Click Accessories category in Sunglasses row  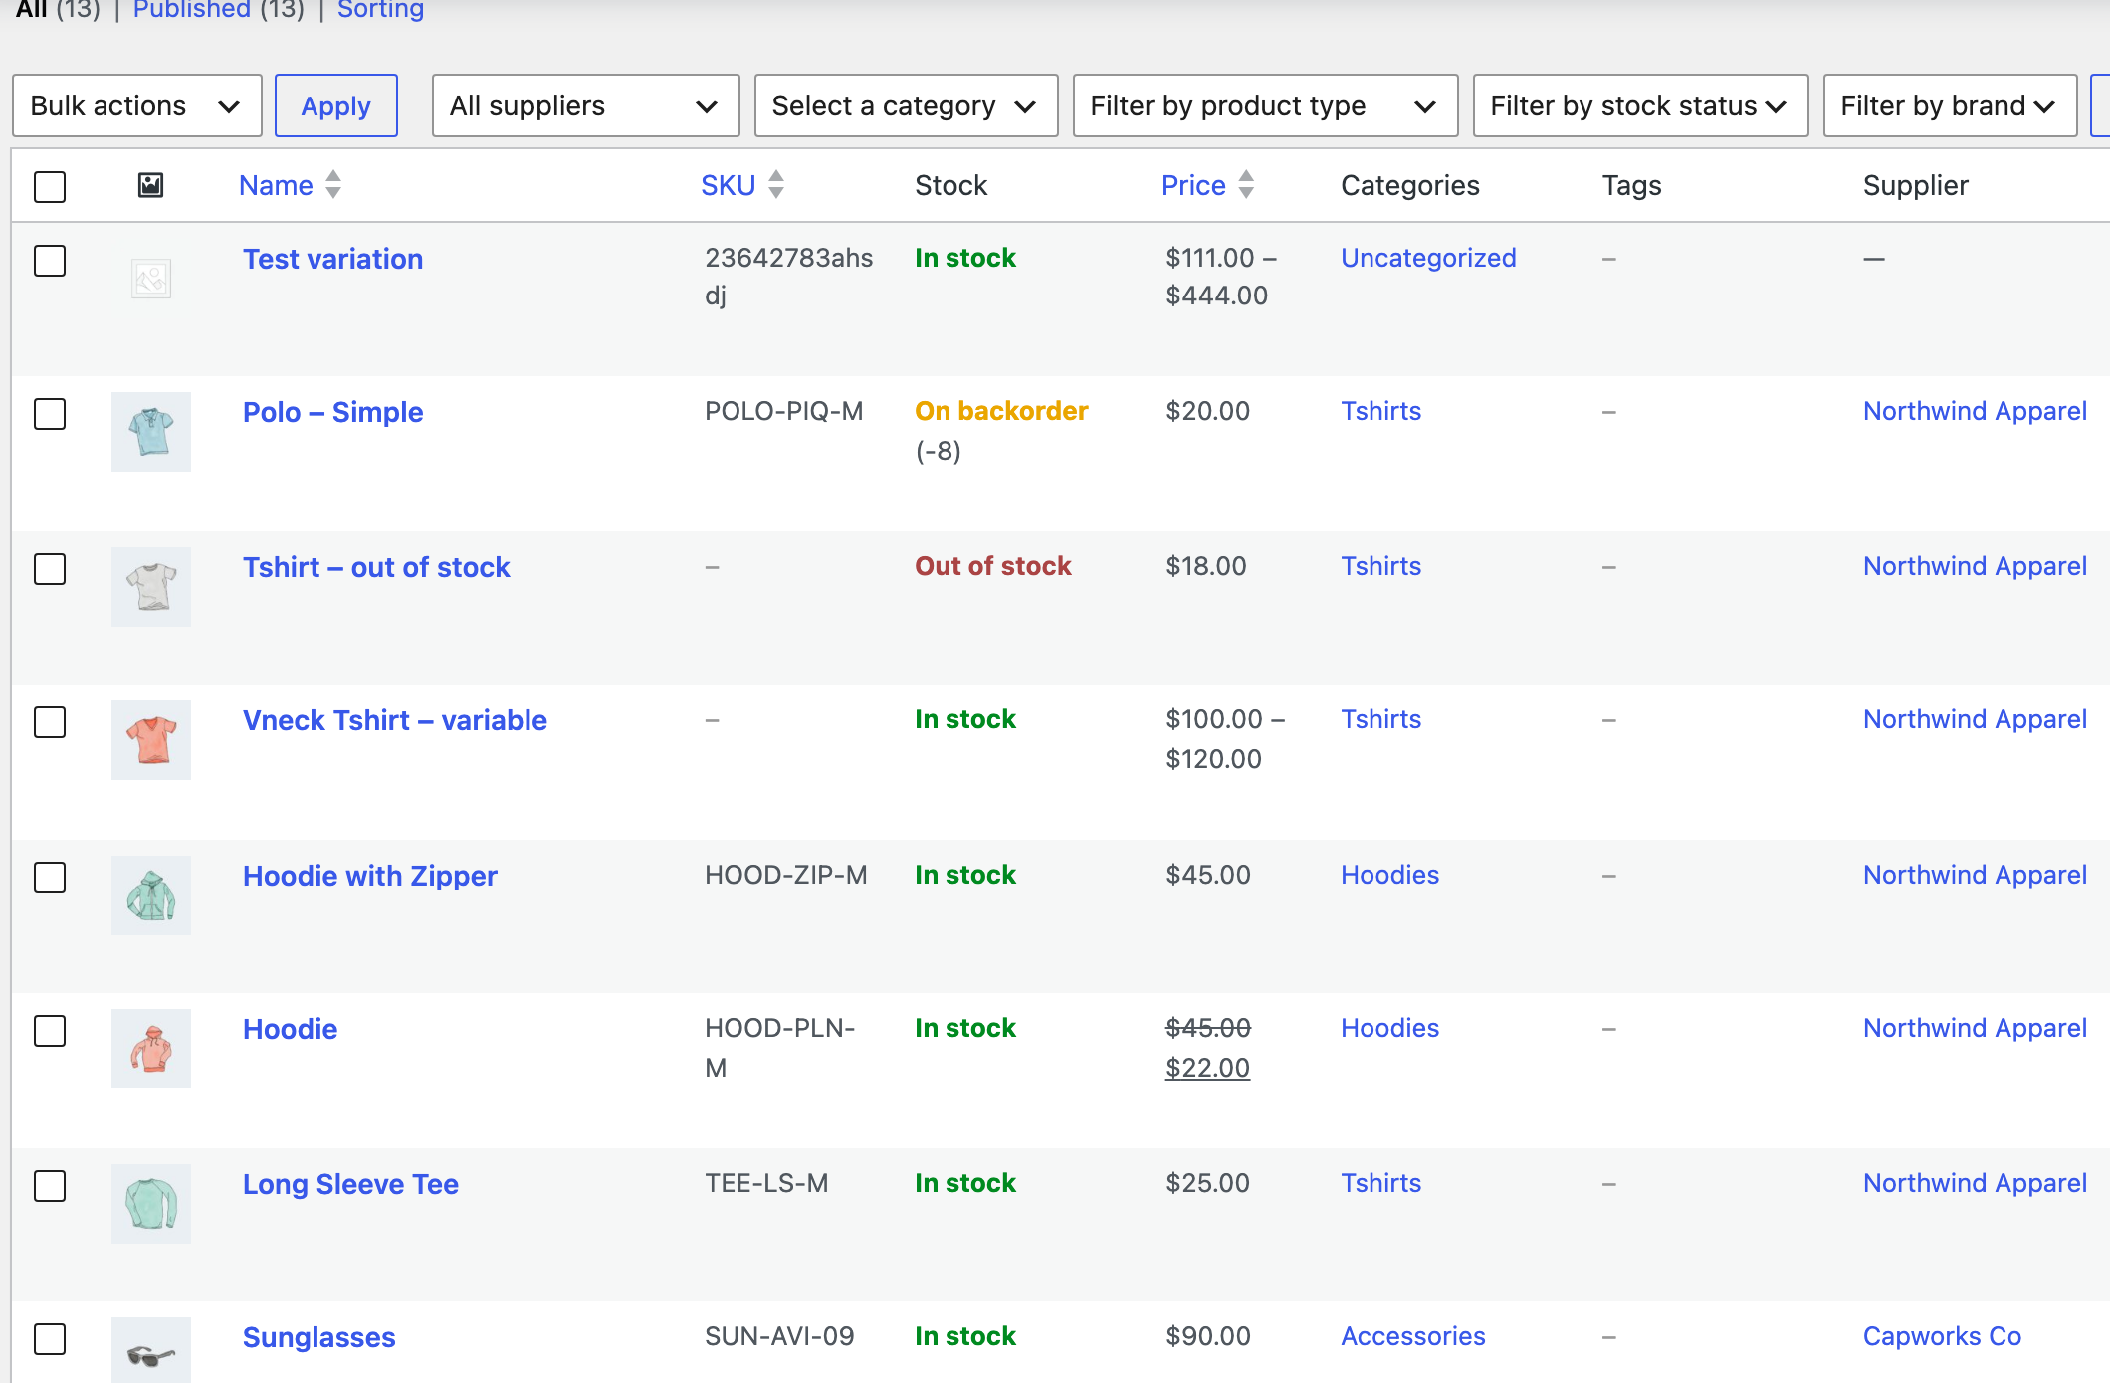pyautogui.click(x=1413, y=1336)
